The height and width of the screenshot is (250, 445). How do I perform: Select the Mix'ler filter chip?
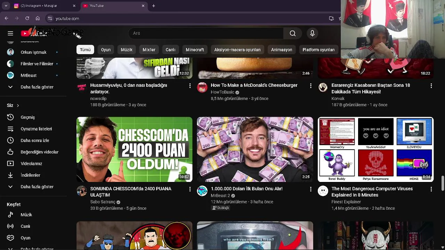pos(149,50)
